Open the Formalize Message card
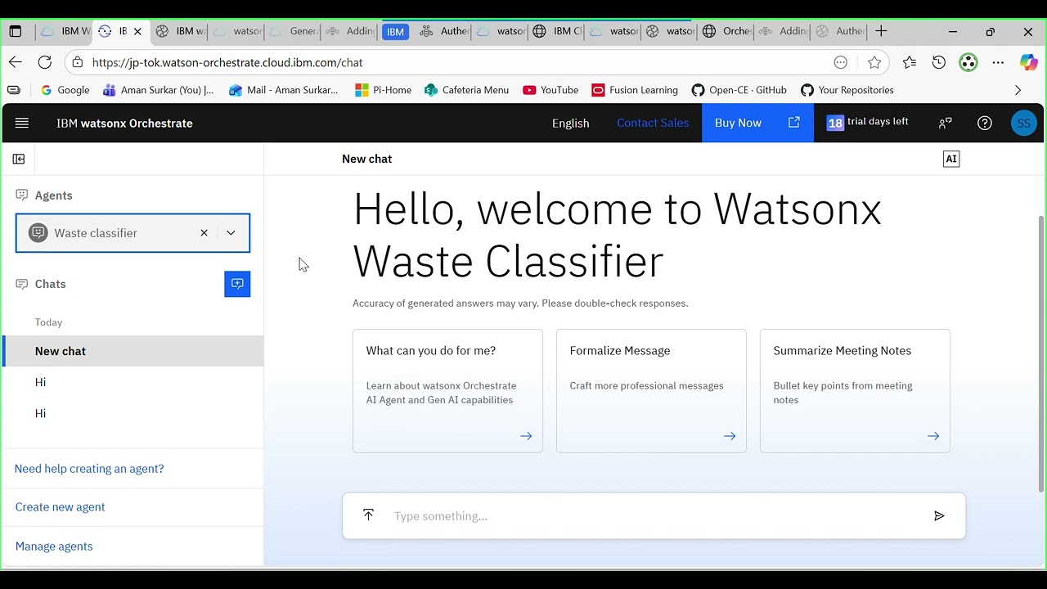The height and width of the screenshot is (589, 1047). tap(651, 391)
